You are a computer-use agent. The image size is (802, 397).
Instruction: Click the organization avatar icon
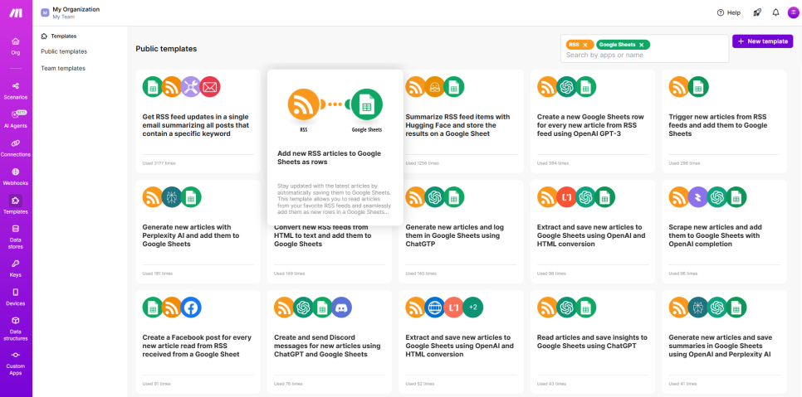pyautogui.click(x=45, y=12)
